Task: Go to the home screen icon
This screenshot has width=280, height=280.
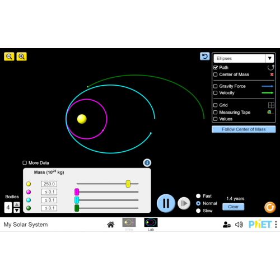Action: coord(111,225)
